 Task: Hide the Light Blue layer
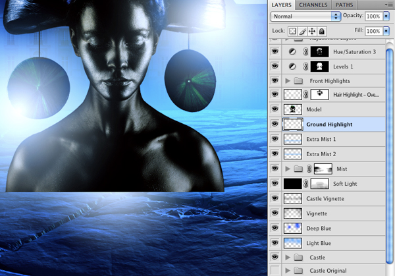275,242
